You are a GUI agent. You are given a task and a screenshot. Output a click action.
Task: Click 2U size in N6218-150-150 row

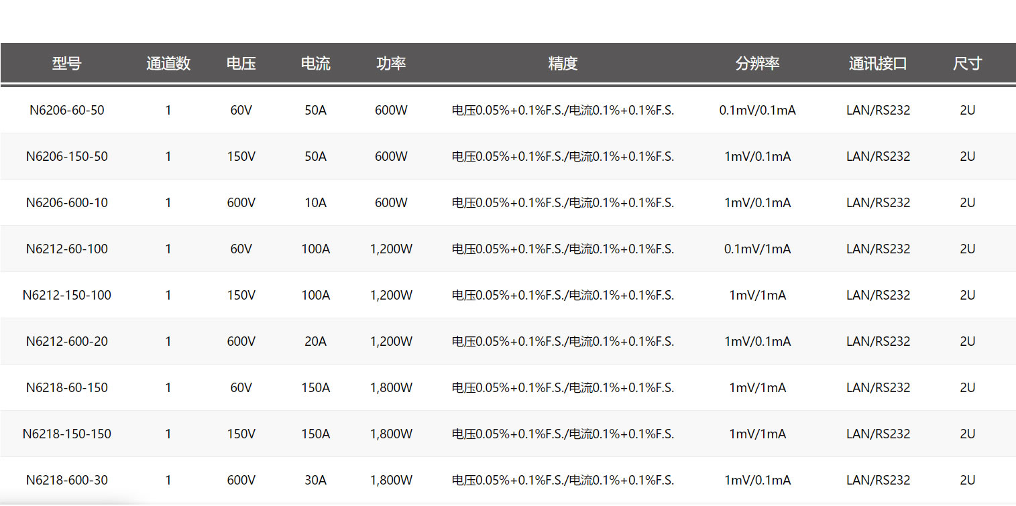tap(968, 434)
